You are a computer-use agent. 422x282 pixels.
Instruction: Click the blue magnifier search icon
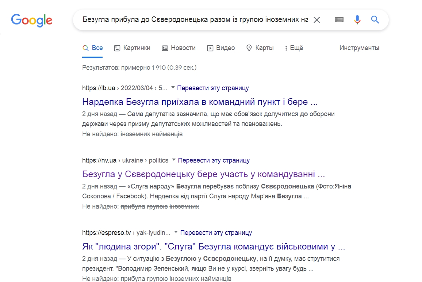375,19
